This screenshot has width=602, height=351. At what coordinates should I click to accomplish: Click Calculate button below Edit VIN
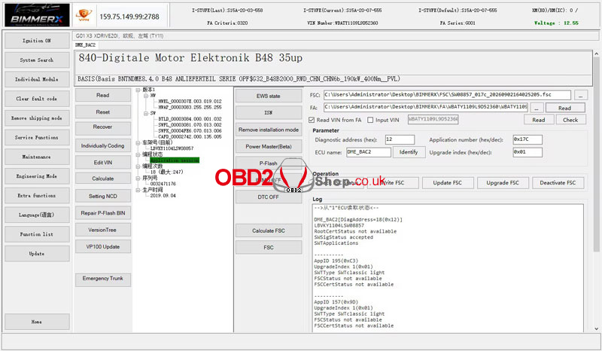[103, 179]
